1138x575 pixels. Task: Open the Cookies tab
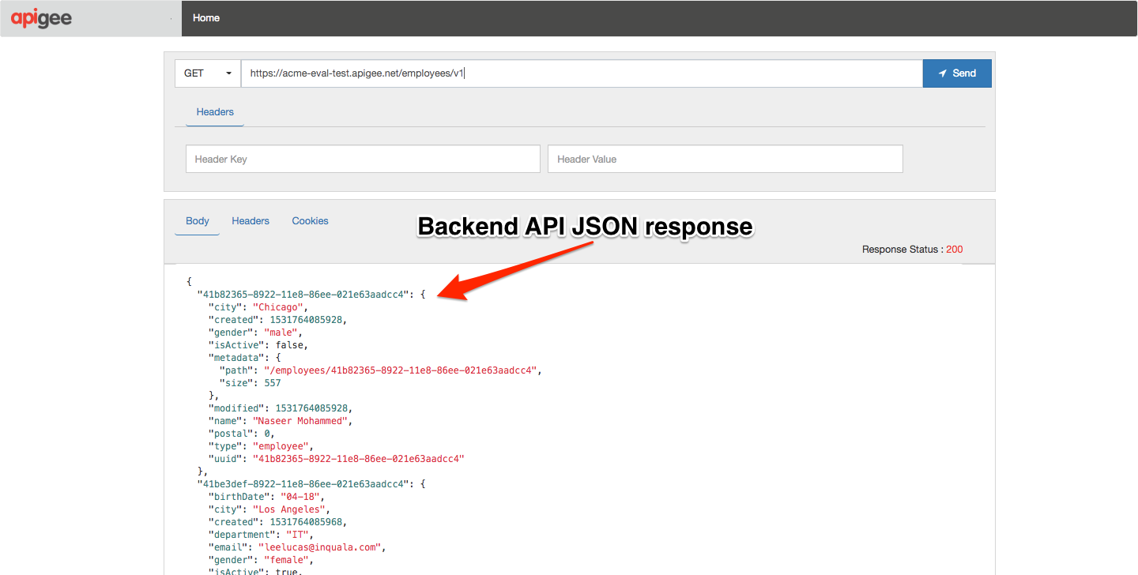(x=310, y=221)
